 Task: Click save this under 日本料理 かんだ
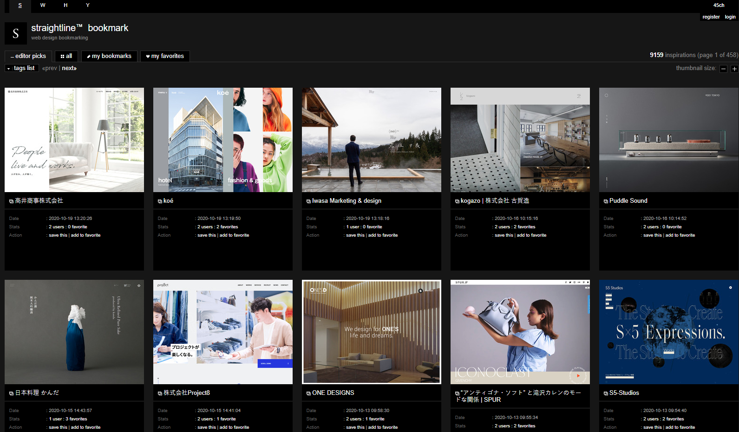[x=58, y=427]
